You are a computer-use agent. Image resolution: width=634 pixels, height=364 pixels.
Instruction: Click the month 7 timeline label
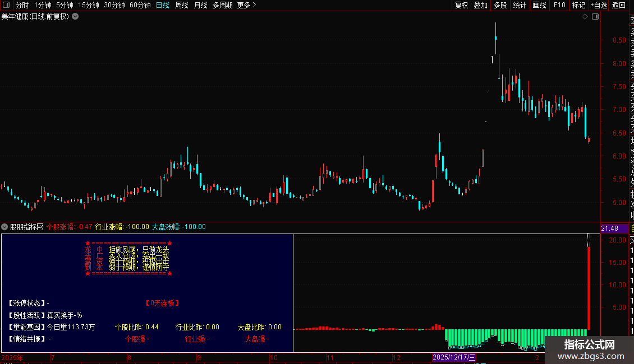[53, 357]
